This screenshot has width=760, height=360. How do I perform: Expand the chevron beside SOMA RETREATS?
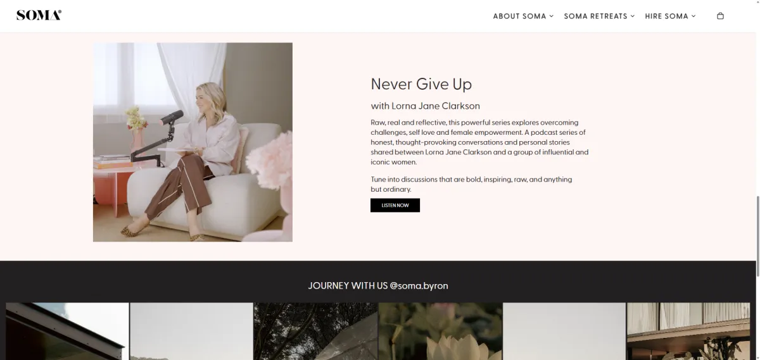tap(633, 16)
